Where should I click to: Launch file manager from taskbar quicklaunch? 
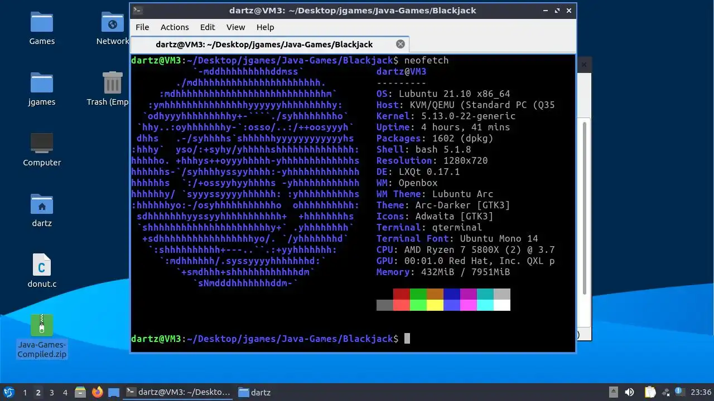(x=80, y=392)
